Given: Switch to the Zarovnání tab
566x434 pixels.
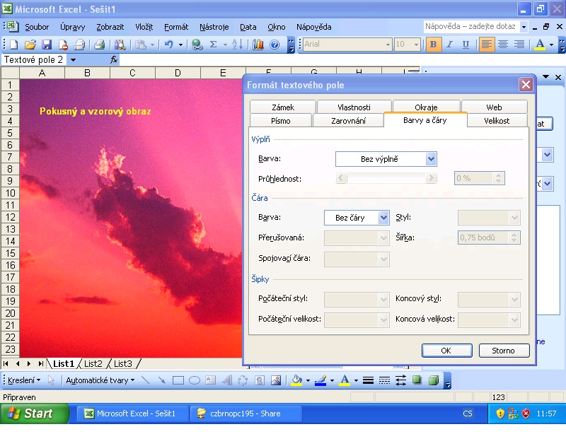Looking at the screenshot, I should pos(348,121).
